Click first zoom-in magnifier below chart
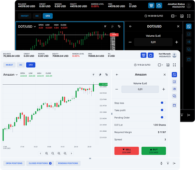 coord(47,153)
